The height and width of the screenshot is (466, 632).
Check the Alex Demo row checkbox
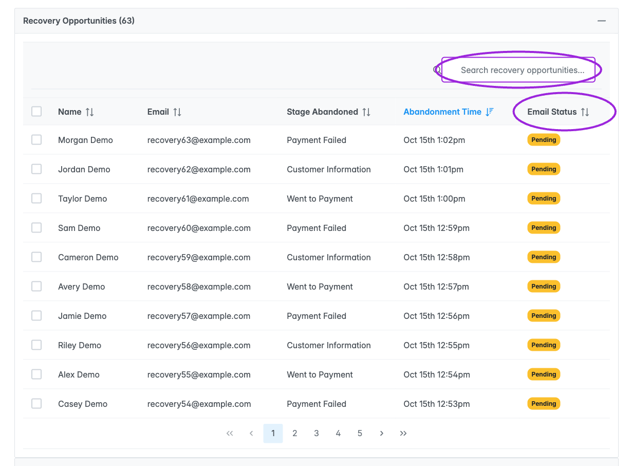(x=36, y=374)
